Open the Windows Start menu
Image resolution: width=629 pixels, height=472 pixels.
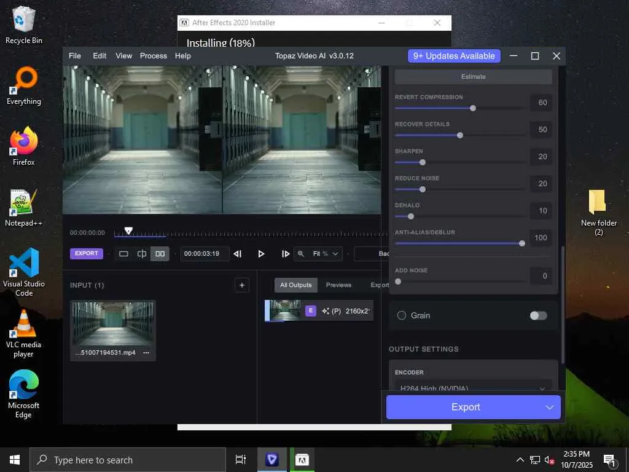point(15,460)
